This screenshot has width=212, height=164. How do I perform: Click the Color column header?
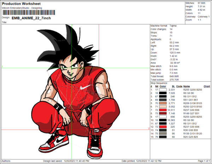[x=163, y=86]
